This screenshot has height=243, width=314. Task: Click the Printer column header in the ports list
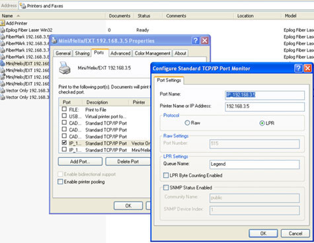[139, 102]
